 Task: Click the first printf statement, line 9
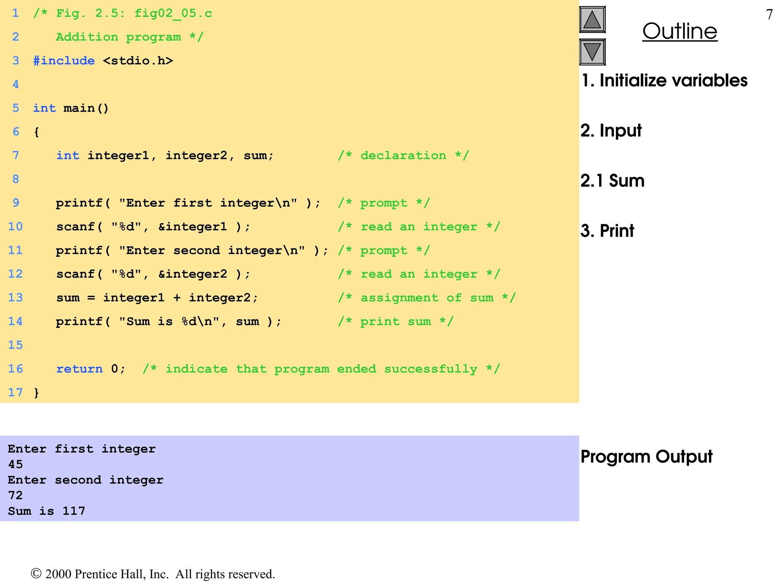pyautogui.click(x=188, y=203)
